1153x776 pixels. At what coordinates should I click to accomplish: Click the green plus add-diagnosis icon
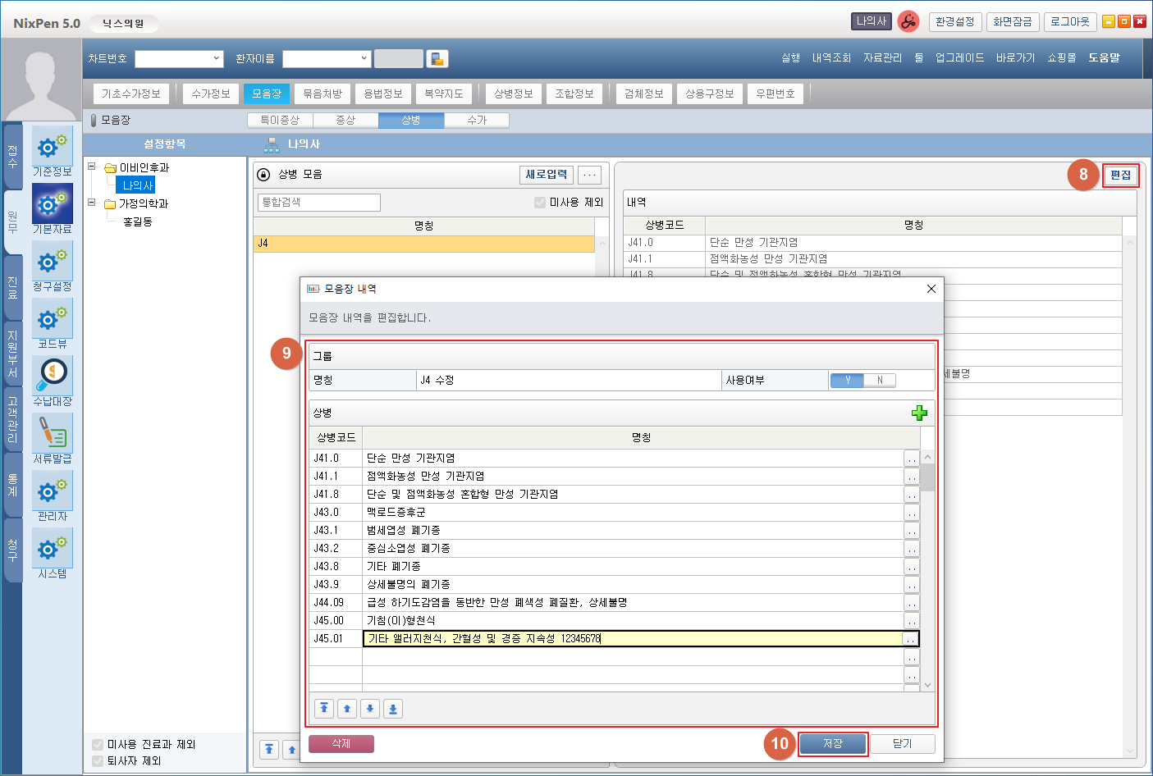[919, 413]
